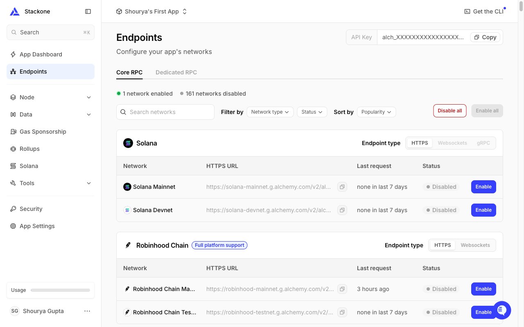
Task: Click the Solana chain logo in header
Action: pyautogui.click(x=128, y=143)
